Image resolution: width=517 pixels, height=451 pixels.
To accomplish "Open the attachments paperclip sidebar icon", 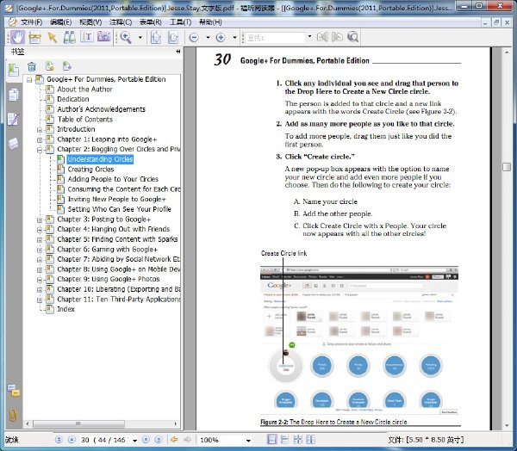I will coord(14,415).
